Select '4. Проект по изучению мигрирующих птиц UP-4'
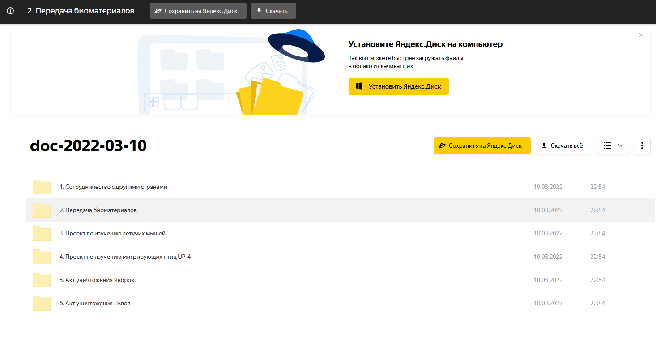This screenshot has width=656, height=355. (125, 257)
